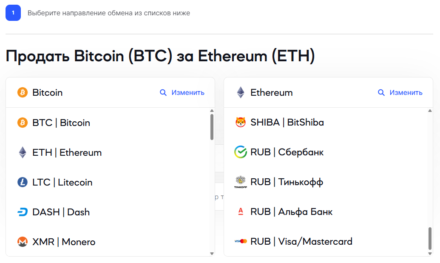Pick 'RUB | Тинькофф' in the right list
The width and height of the screenshot is (440, 263).
click(x=287, y=182)
